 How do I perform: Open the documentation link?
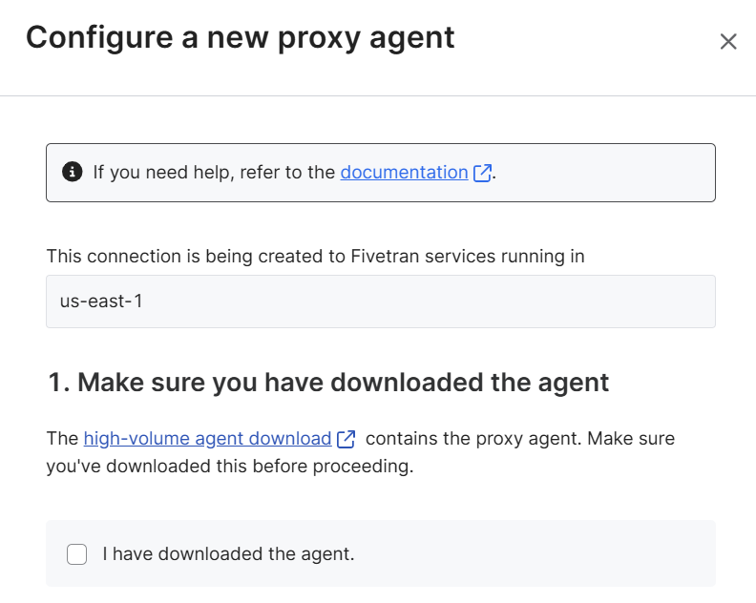(404, 172)
